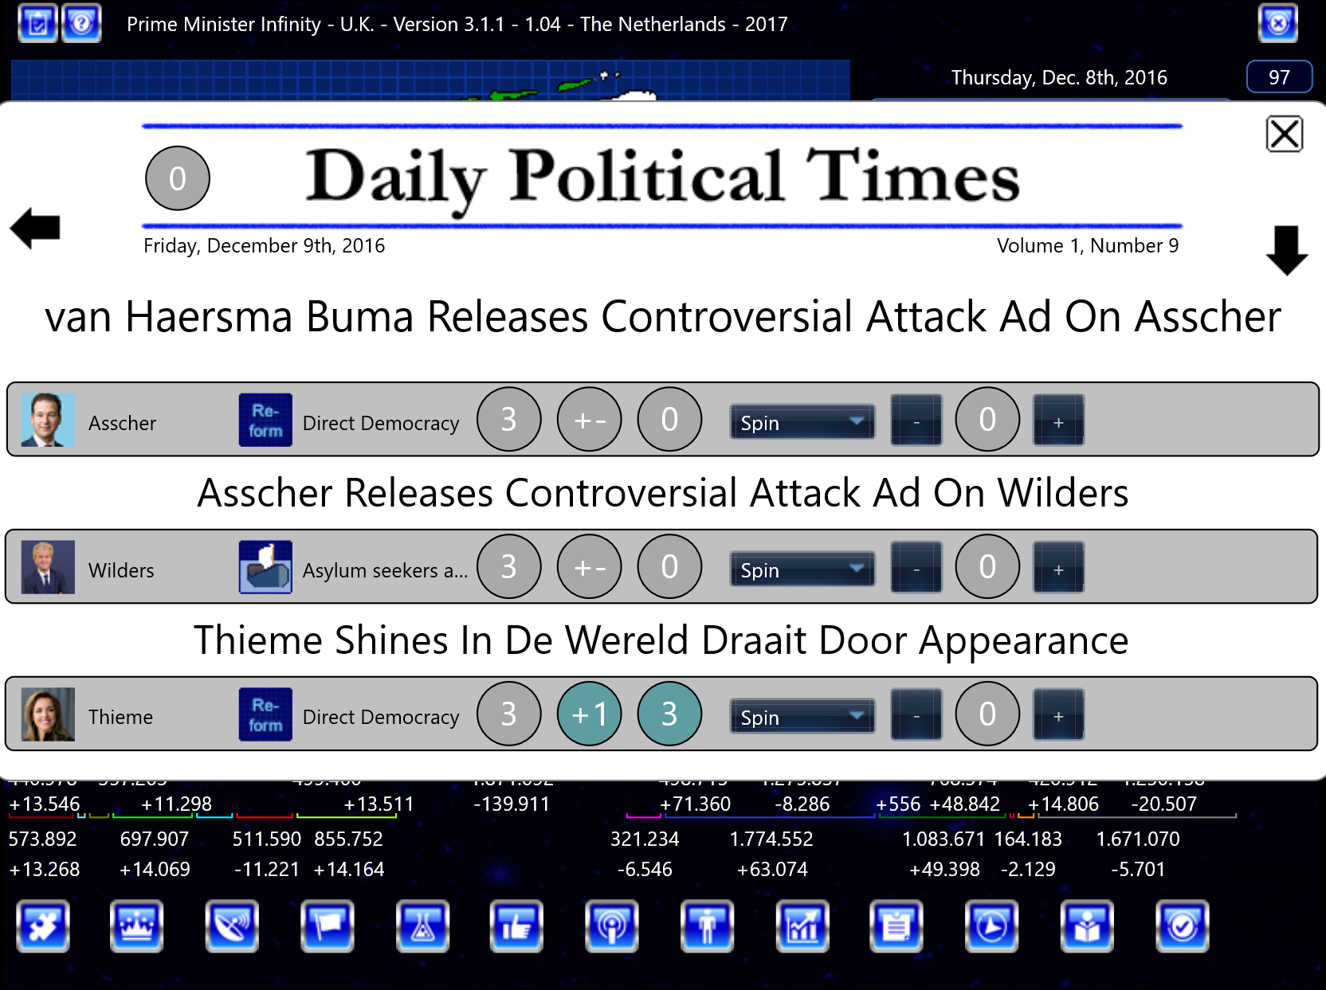
Task: Toggle the +1 response on the Thieme story
Action: click(x=589, y=714)
